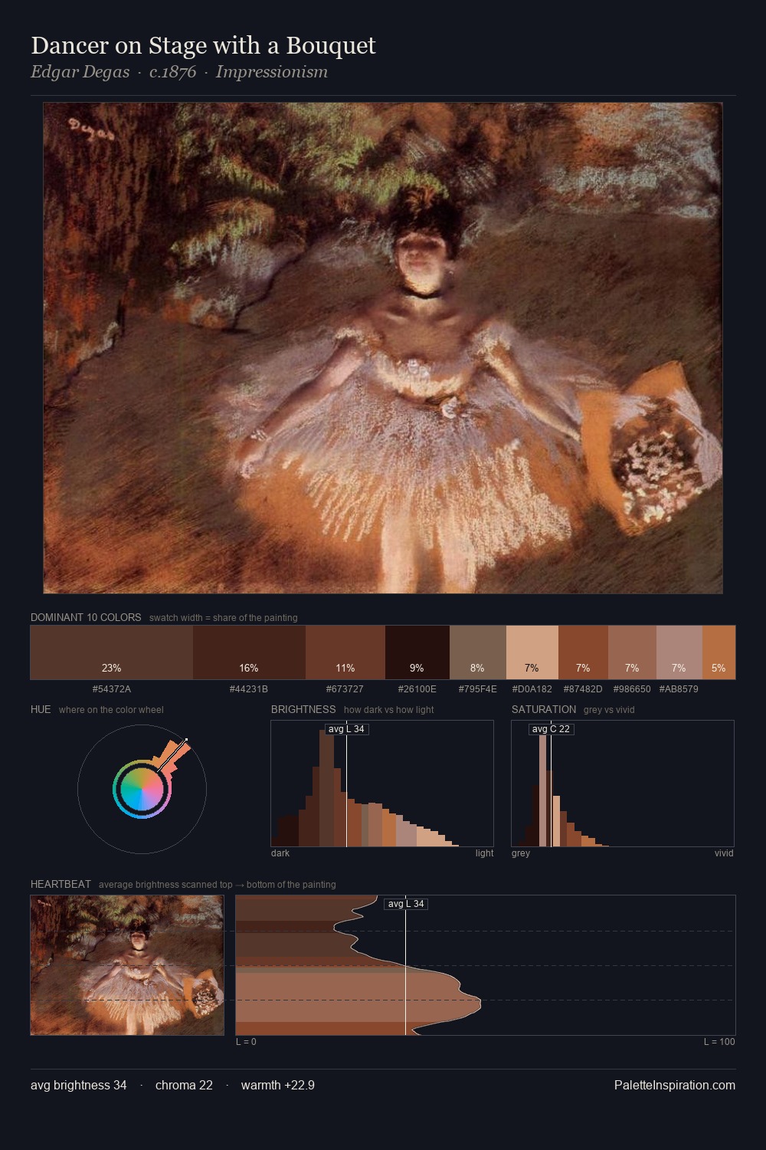Click the hex code #44231B
The width and height of the screenshot is (766, 1150).
tap(249, 689)
